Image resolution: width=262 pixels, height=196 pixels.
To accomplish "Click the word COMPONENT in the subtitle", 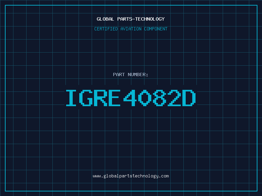I will 156,29.
